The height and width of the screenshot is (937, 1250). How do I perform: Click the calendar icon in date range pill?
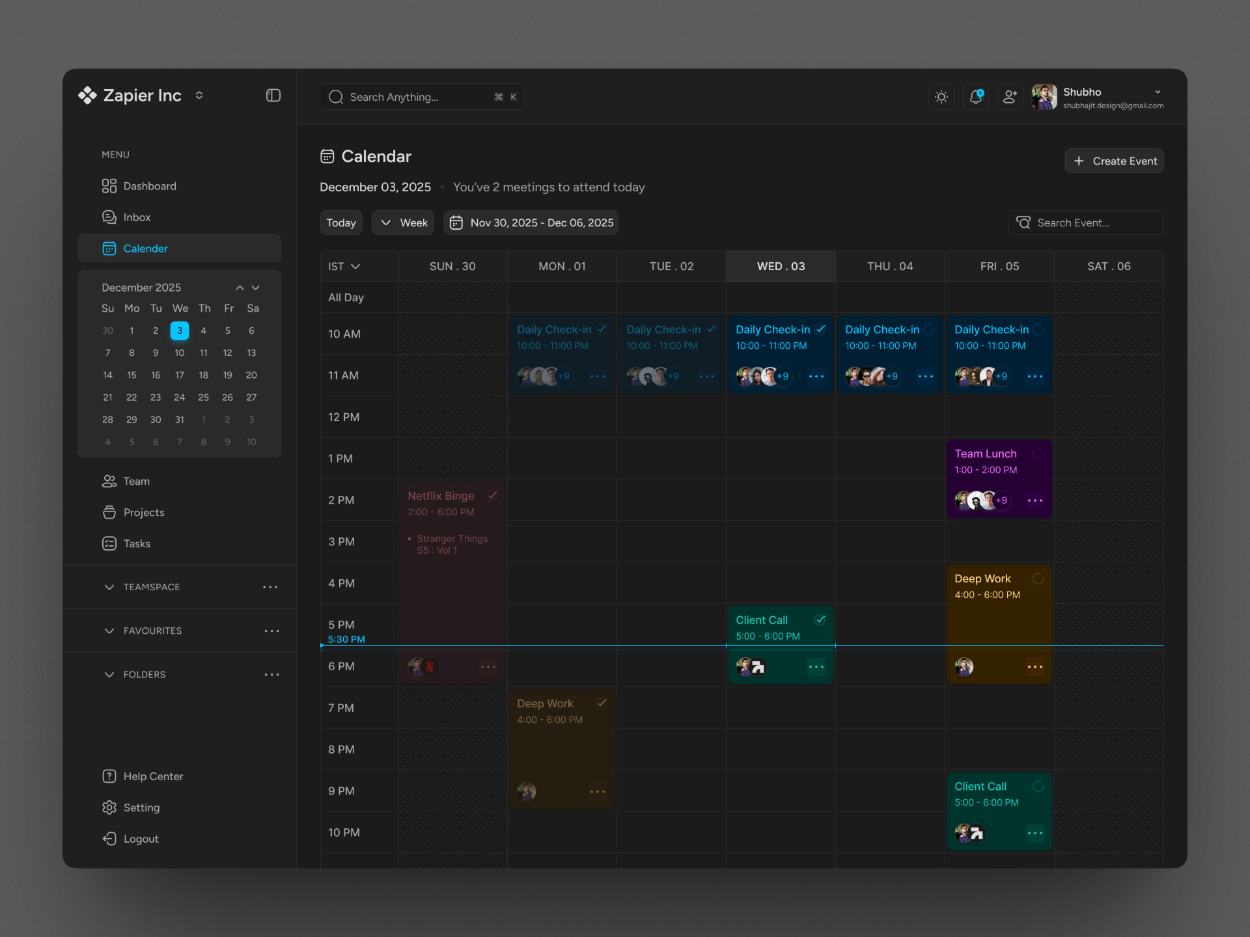point(456,223)
